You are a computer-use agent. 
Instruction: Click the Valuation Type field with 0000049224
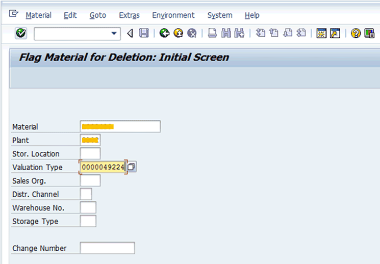(103, 167)
